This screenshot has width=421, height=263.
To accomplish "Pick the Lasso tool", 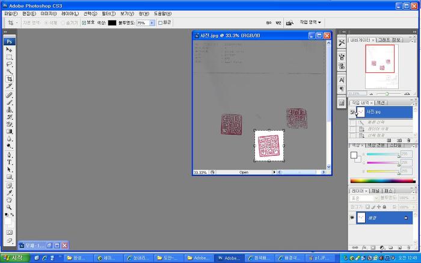I will (10, 64).
